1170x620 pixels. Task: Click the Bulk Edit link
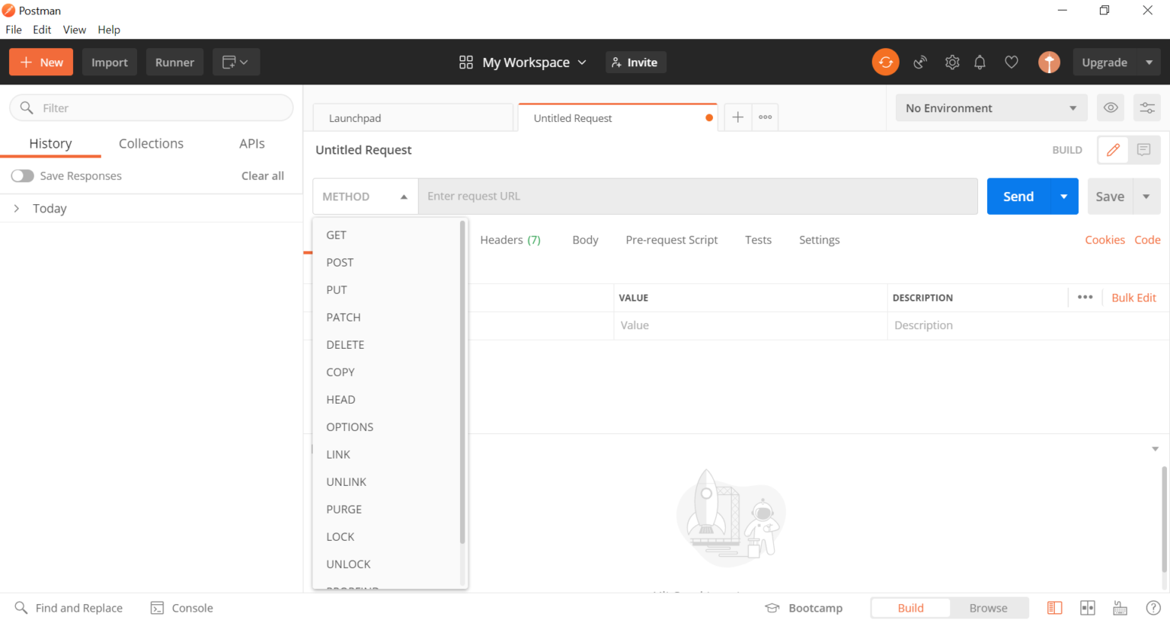click(1133, 297)
